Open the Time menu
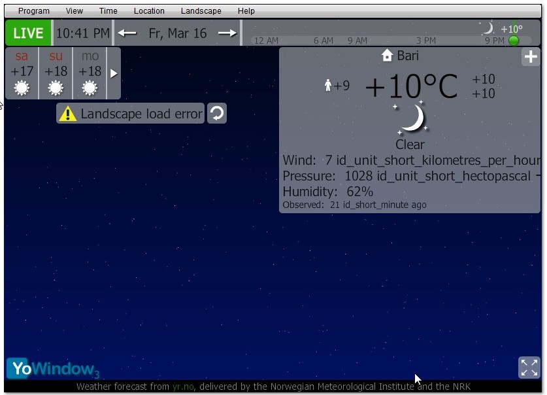This screenshot has width=547, height=395. 108,11
